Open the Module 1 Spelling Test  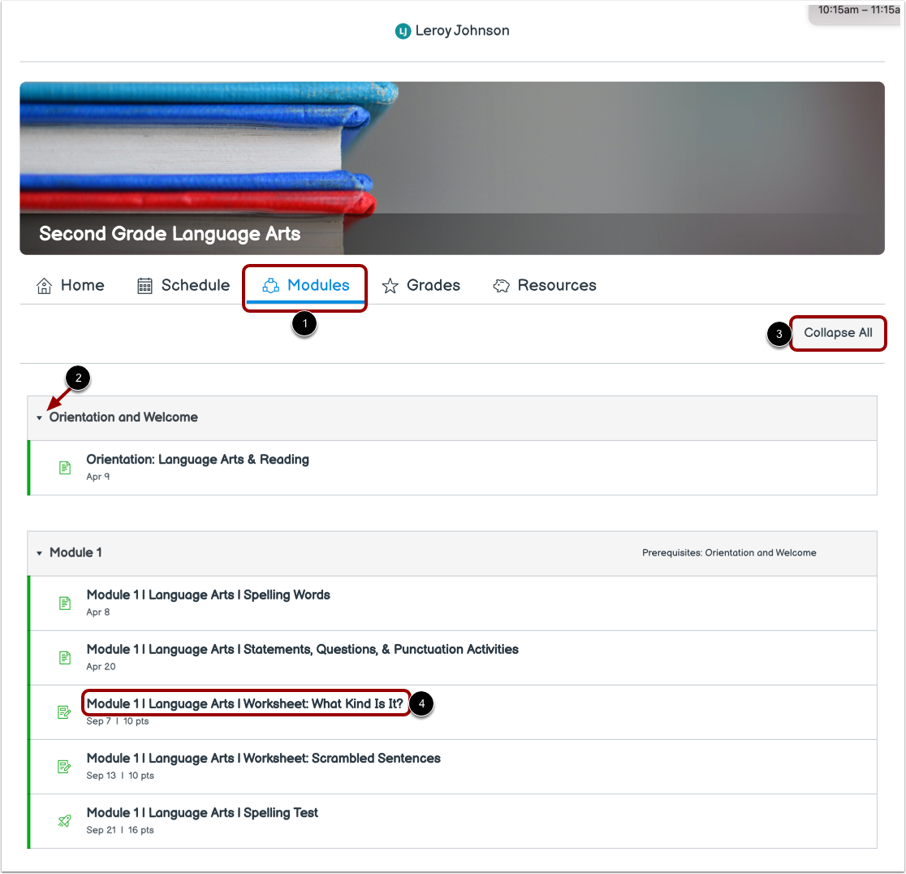202,812
